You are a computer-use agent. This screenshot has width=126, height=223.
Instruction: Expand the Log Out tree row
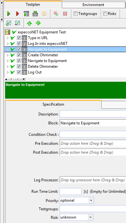[x=8, y=72]
